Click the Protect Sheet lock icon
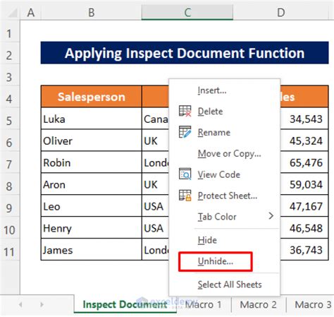 (x=185, y=196)
